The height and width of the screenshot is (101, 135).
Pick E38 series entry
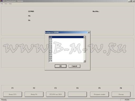point(66,47)
